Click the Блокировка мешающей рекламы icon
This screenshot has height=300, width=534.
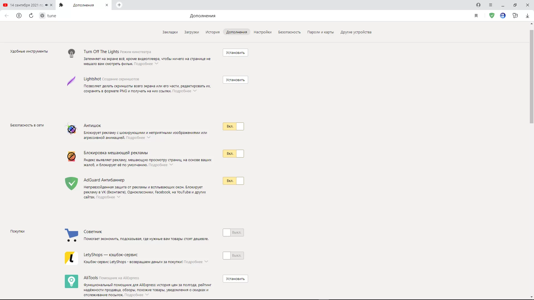click(71, 156)
